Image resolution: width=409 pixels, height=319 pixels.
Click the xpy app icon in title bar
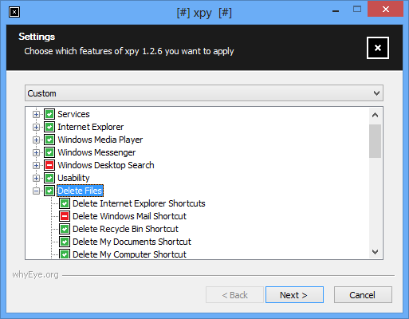click(x=14, y=12)
